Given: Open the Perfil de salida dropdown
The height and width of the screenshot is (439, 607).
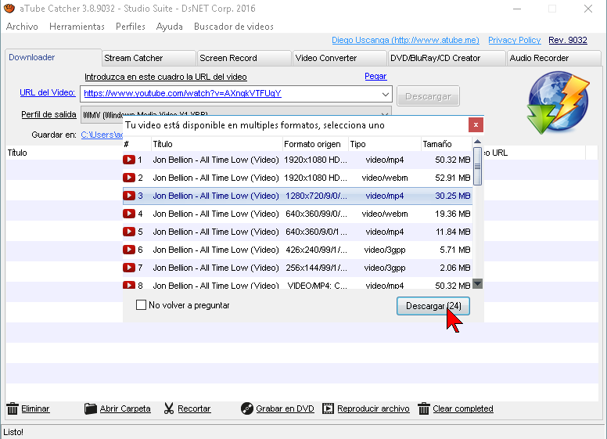Looking at the screenshot, I should pyautogui.click(x=384, y=114).
